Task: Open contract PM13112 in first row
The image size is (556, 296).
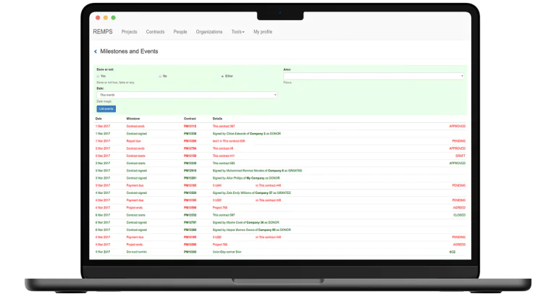Action: pyautogui.click(x=190, y=126)
